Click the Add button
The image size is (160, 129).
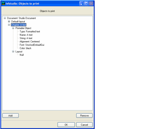pos(10,116)
